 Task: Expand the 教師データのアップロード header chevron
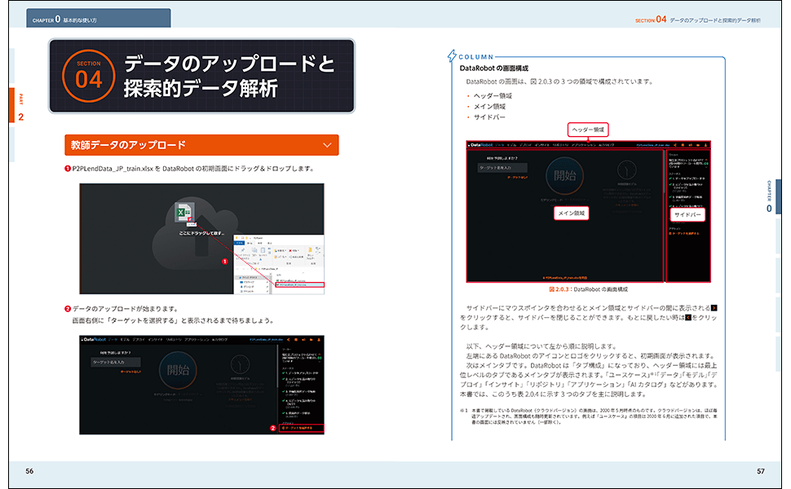coord(327,145)
